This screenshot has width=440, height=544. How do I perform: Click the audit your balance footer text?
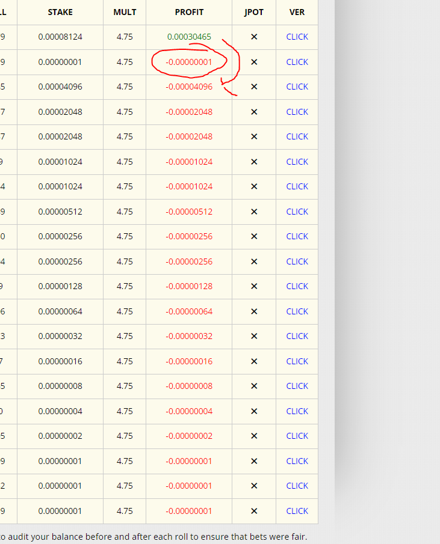coord(153,537)
